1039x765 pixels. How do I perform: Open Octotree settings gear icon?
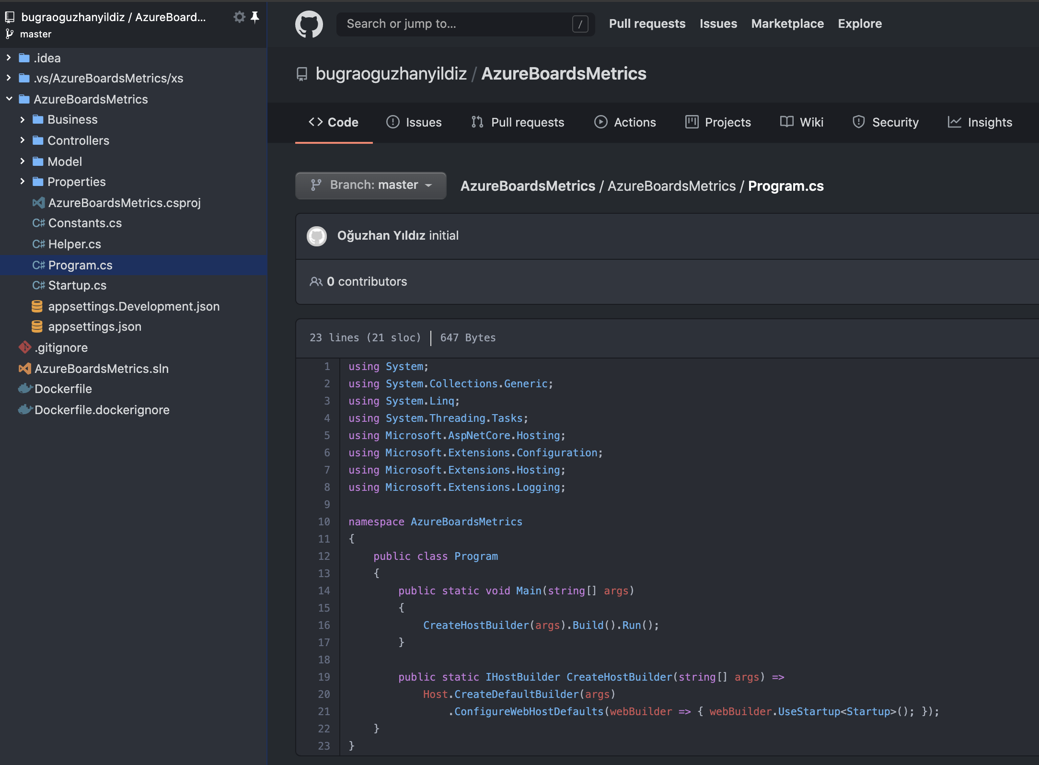click(x=239, y=17)
